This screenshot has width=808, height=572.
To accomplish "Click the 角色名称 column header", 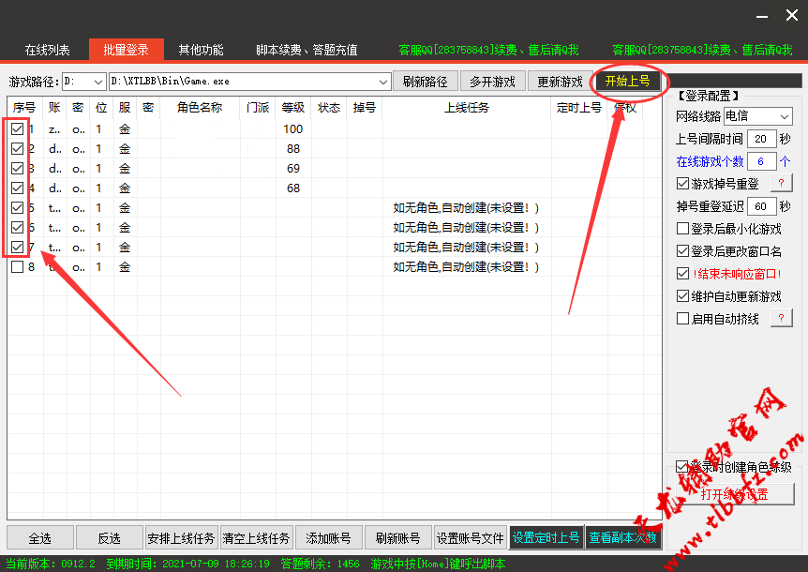I will 200,107.
